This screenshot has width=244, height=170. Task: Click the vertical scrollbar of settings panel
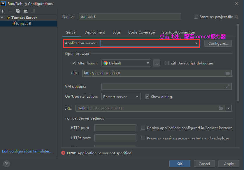(238, 63)
